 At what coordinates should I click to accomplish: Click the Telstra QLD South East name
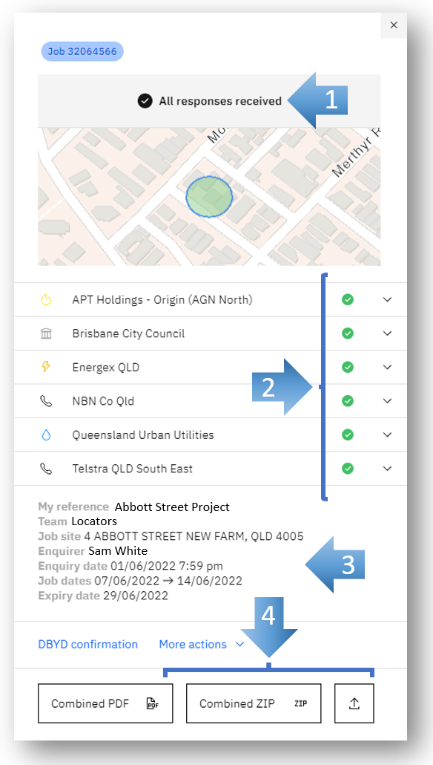133,469
